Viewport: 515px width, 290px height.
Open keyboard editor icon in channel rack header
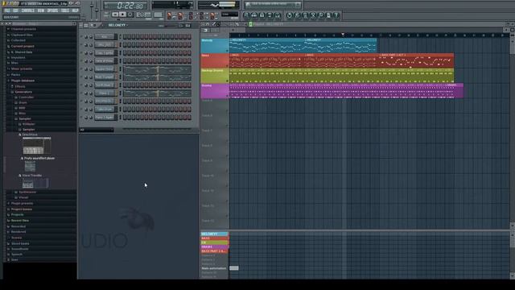(x=187, y=25)
